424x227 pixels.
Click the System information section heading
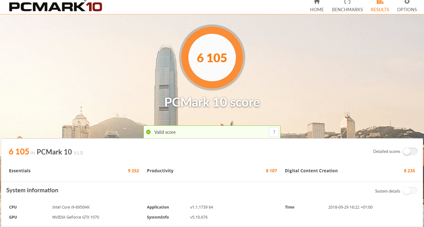pos(32,190)
